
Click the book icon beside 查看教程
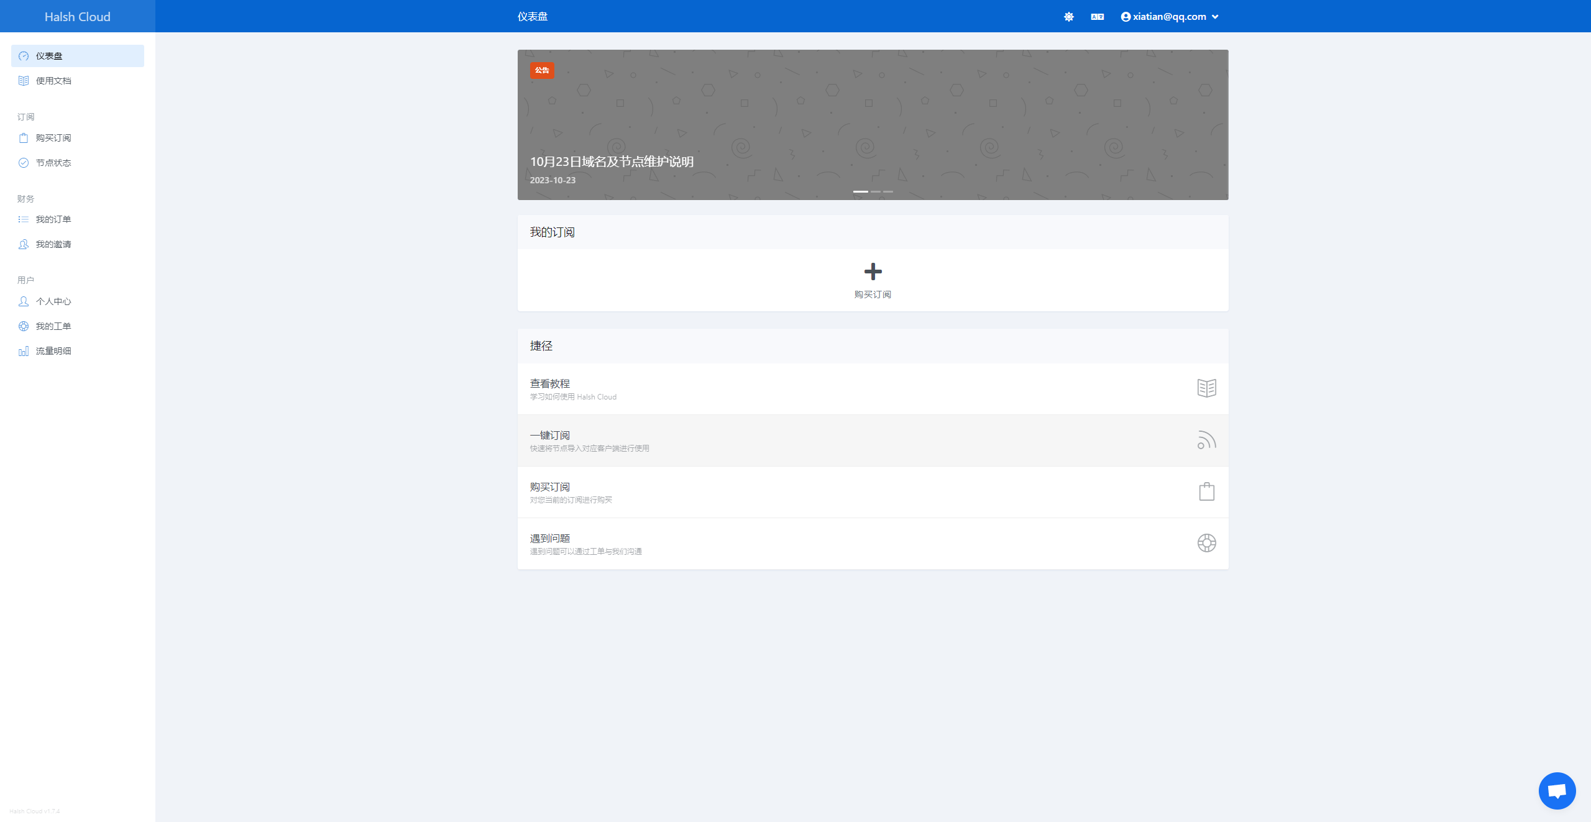point(1206,388)
